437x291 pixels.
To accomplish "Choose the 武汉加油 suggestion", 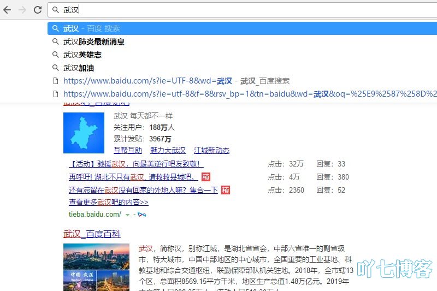I will click(243, 68).
